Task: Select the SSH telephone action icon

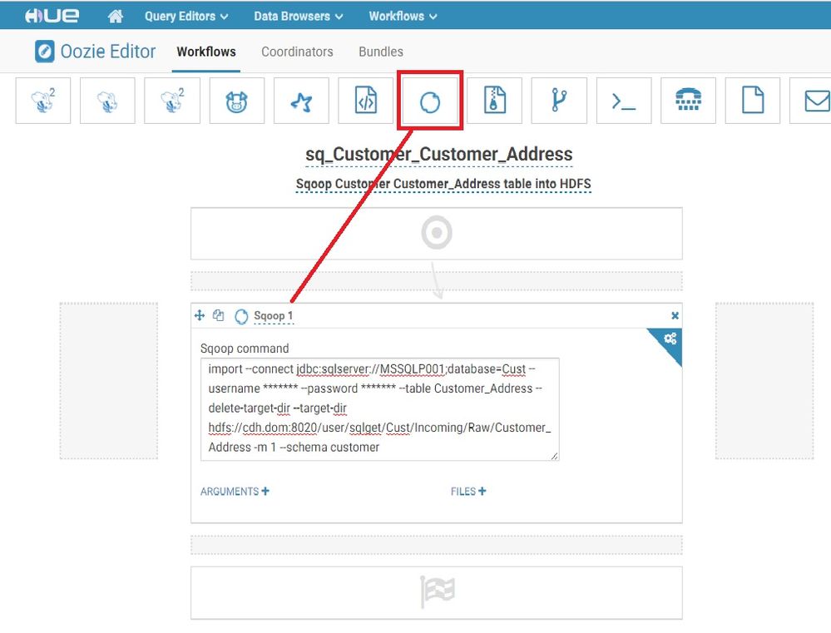Action: pyautogui.click(x=689, y=101)
